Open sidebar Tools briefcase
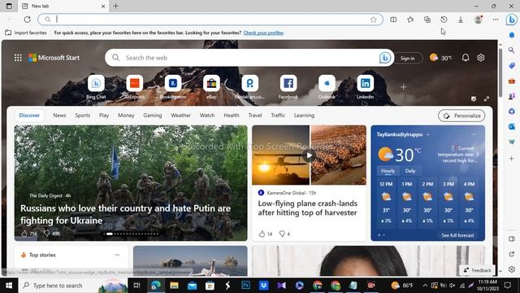The width and height of the screenshot is (520, 293). point(512,81)
